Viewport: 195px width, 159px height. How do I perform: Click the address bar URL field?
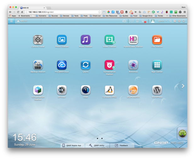click(63, 12)
